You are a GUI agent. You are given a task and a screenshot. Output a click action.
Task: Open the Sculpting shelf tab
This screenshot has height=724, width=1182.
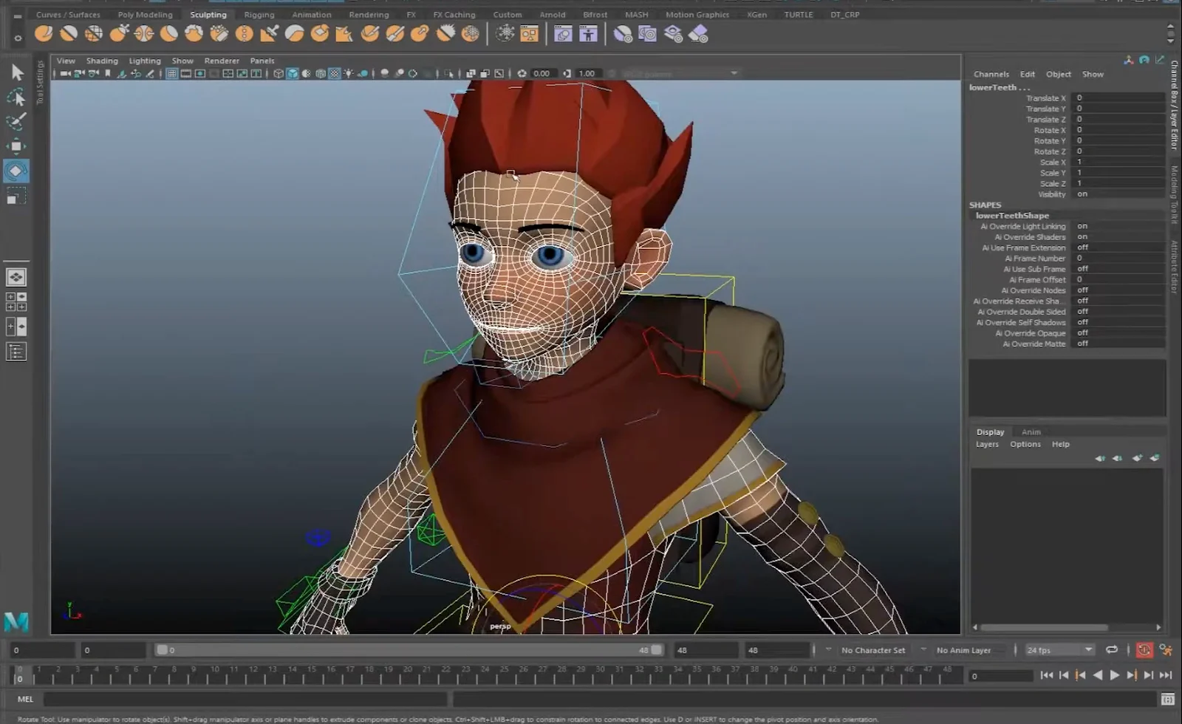(208, 14)
